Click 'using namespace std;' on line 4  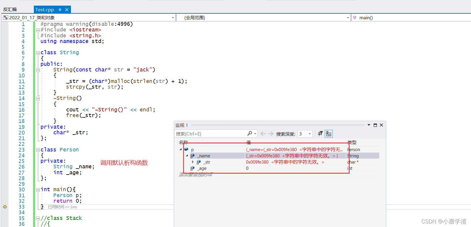[72, 41]
